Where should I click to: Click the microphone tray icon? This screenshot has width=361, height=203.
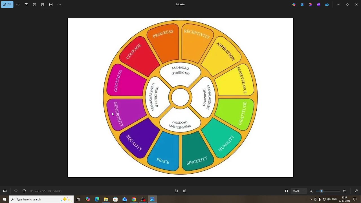coord(320,199)
